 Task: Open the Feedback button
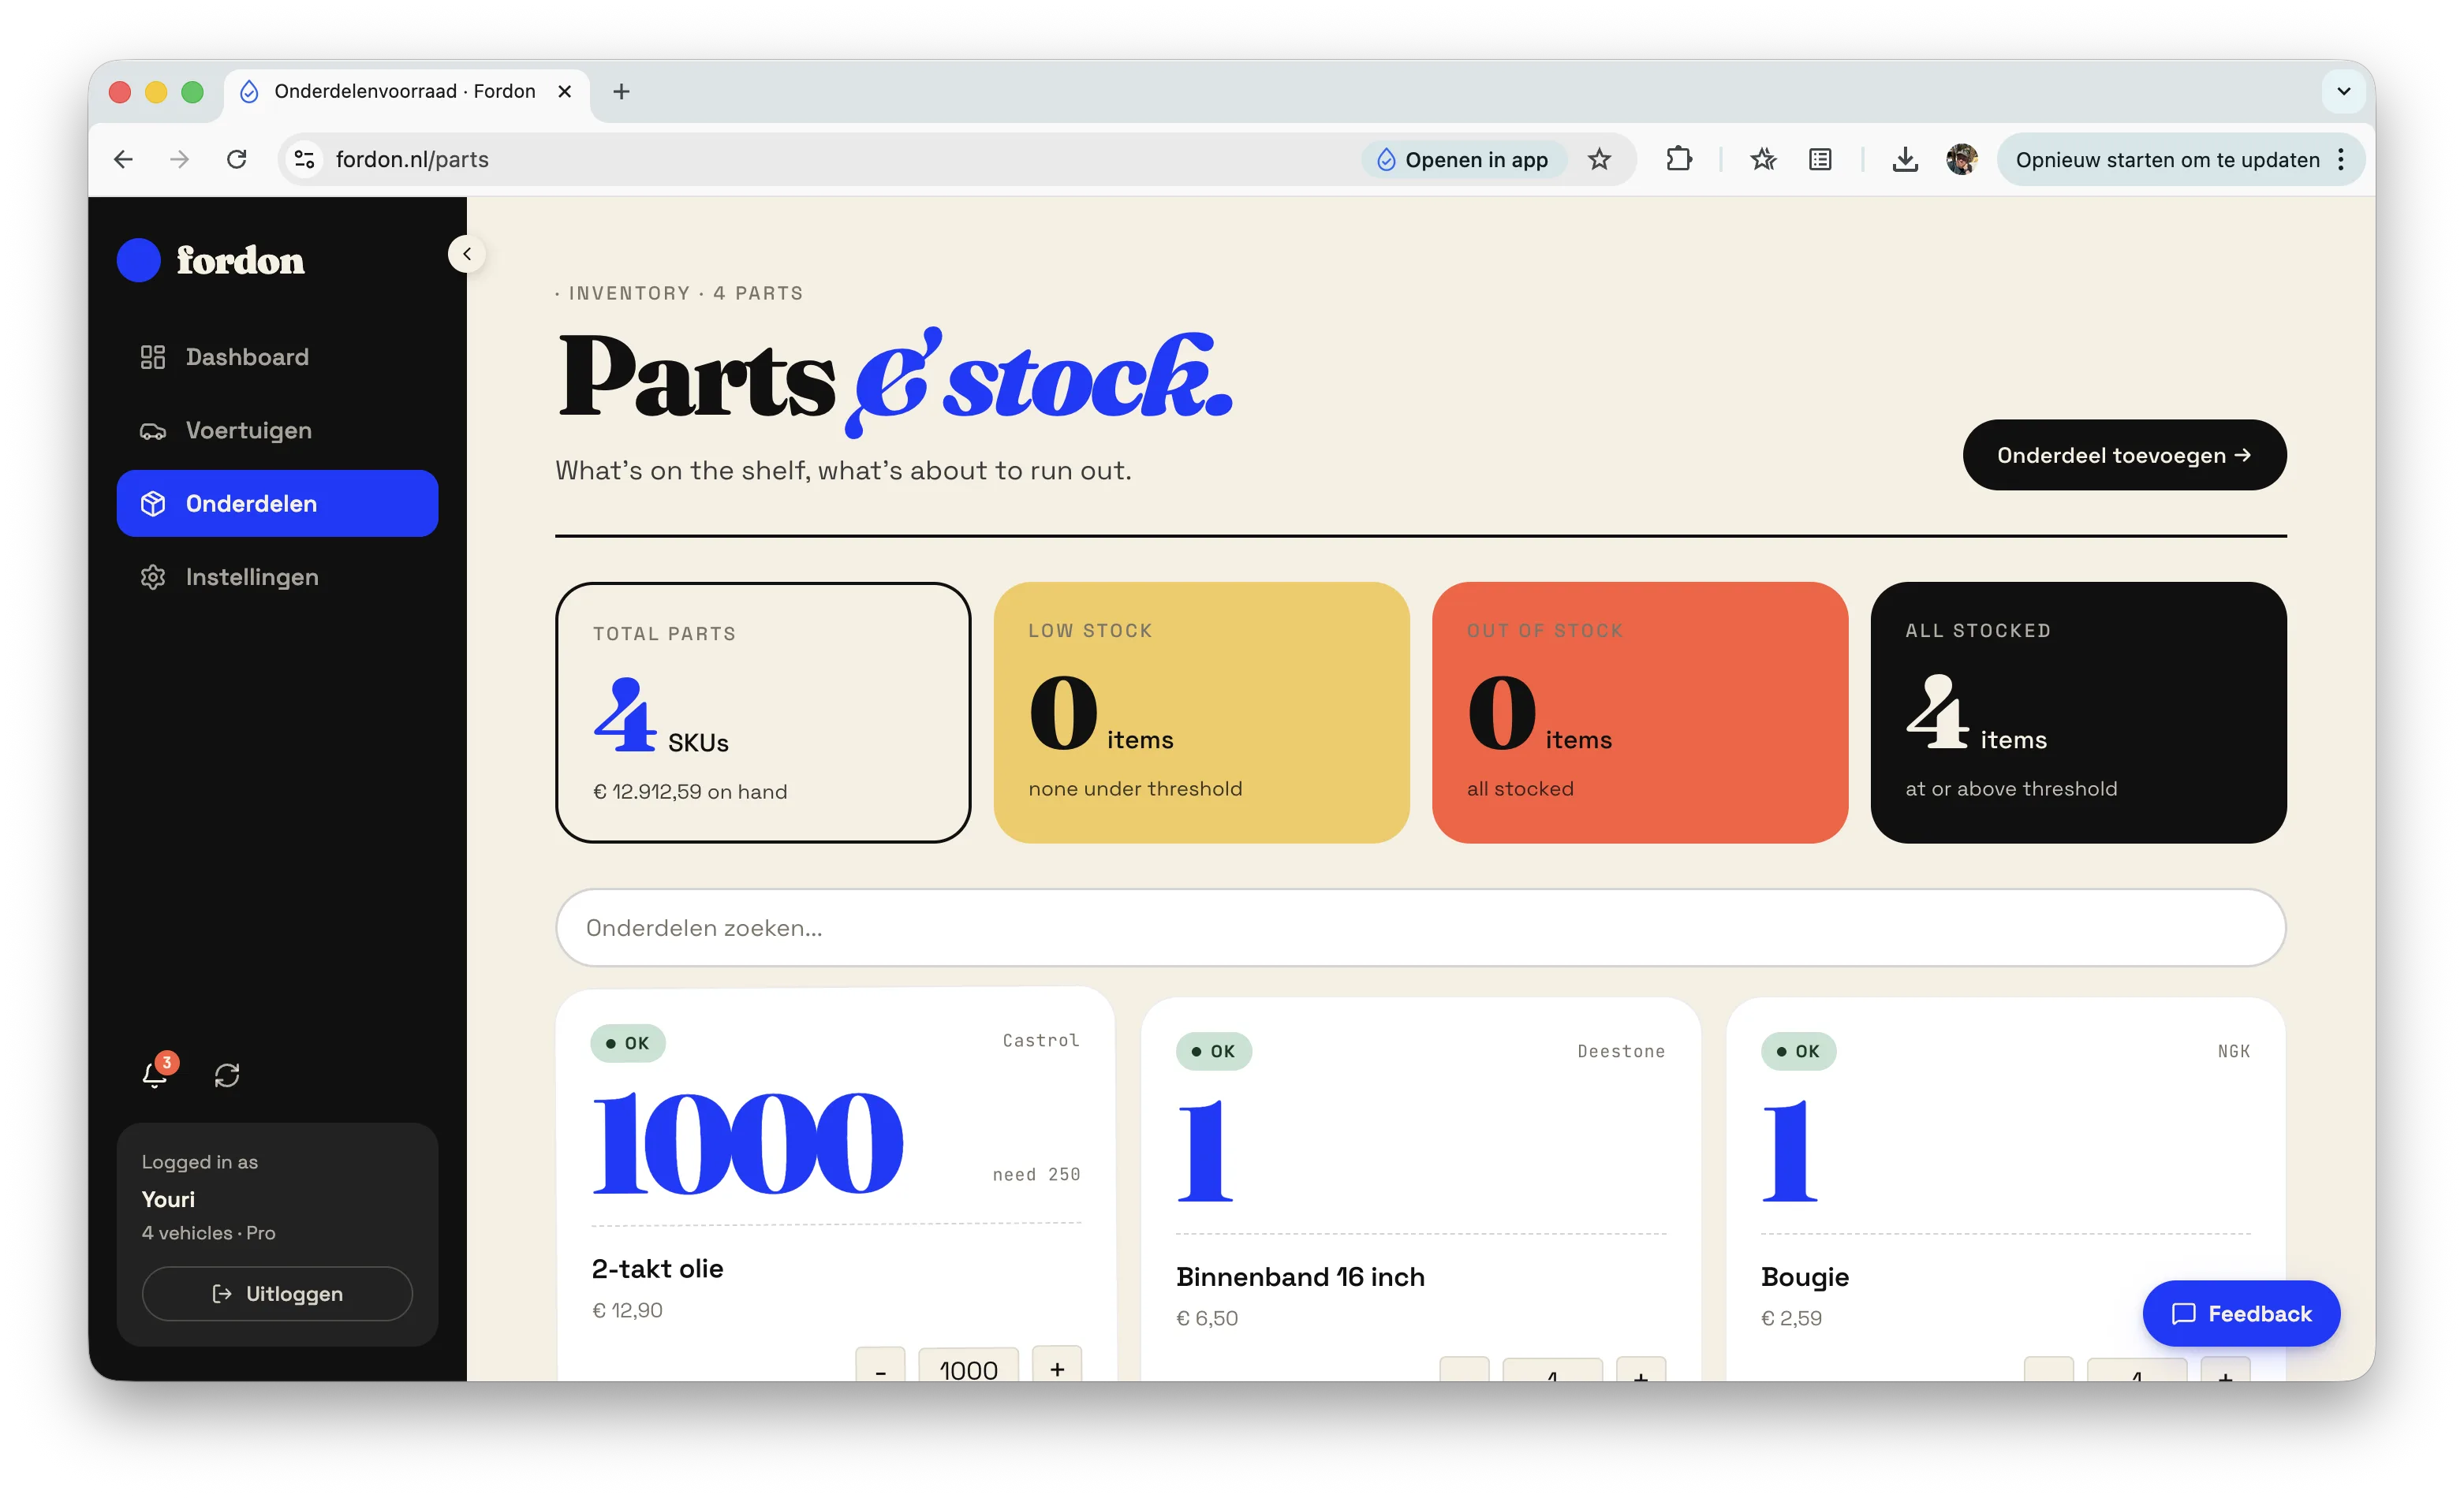tap(2240, 1314)
